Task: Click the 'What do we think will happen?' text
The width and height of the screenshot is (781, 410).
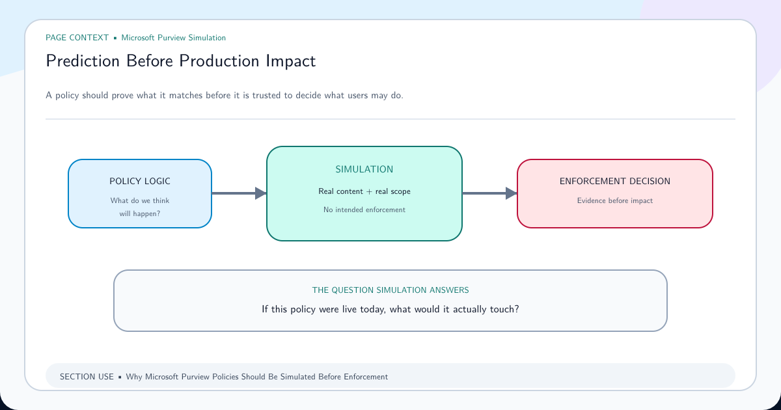Action: click(x=140, y=207)
